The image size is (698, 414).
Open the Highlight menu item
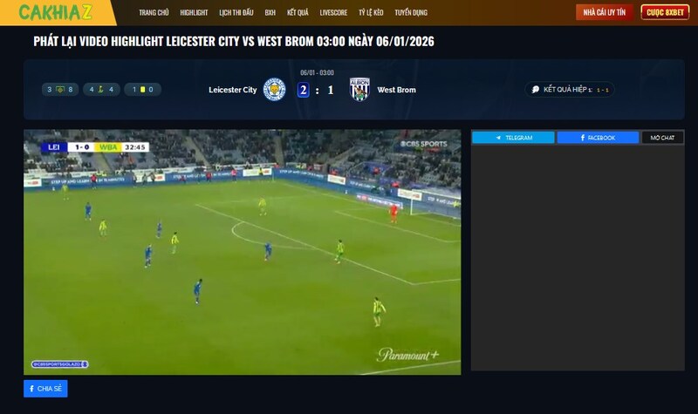(194, 13)
